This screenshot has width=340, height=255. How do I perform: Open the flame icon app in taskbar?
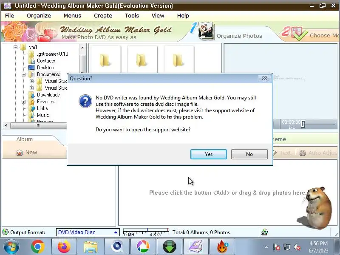click(x=222, y=247)
